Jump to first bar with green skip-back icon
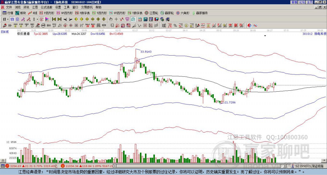This screenshot has width=327, height=175. click(x=54, y=19)
